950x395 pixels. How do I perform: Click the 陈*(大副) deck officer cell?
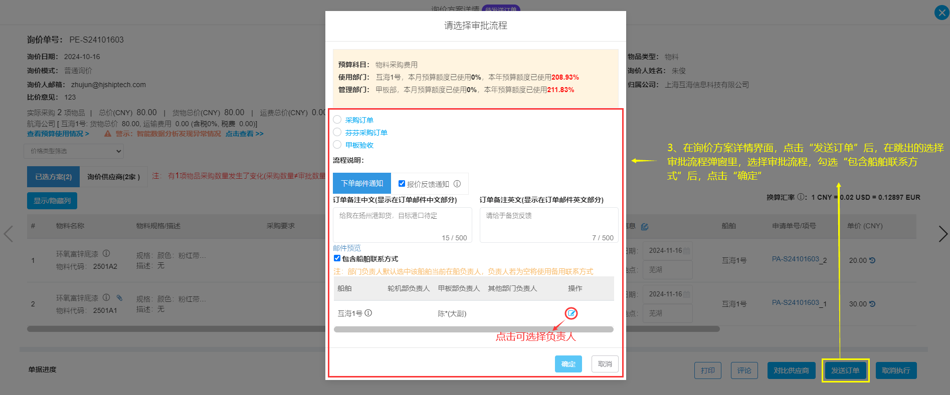click(x=452, y=314)
